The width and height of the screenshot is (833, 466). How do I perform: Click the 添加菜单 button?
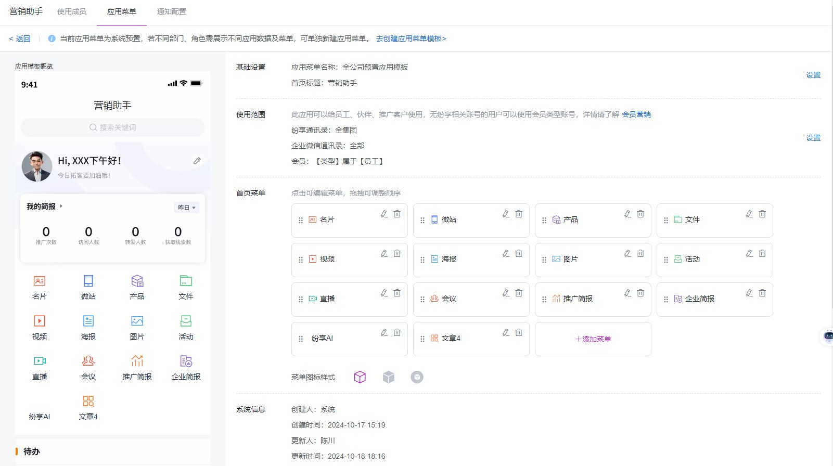pos(593,339)
